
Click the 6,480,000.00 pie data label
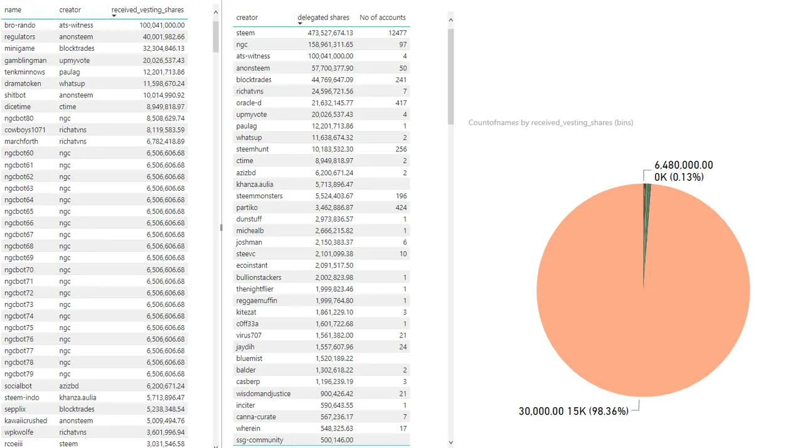[x=683, y=165]
